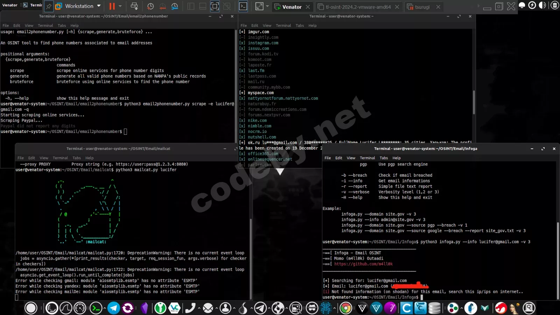
Task: Expand the arrow next to the pause button
Action: [x=120, y=6]
